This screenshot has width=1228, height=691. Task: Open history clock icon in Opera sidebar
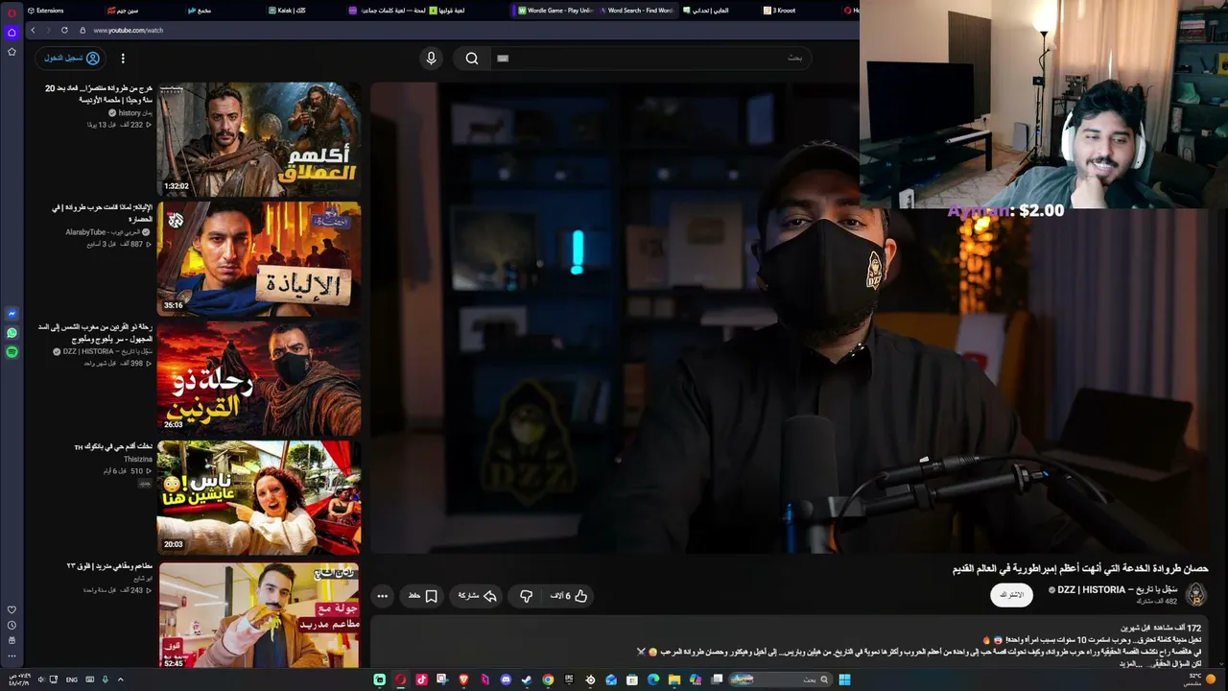[12, 625]
